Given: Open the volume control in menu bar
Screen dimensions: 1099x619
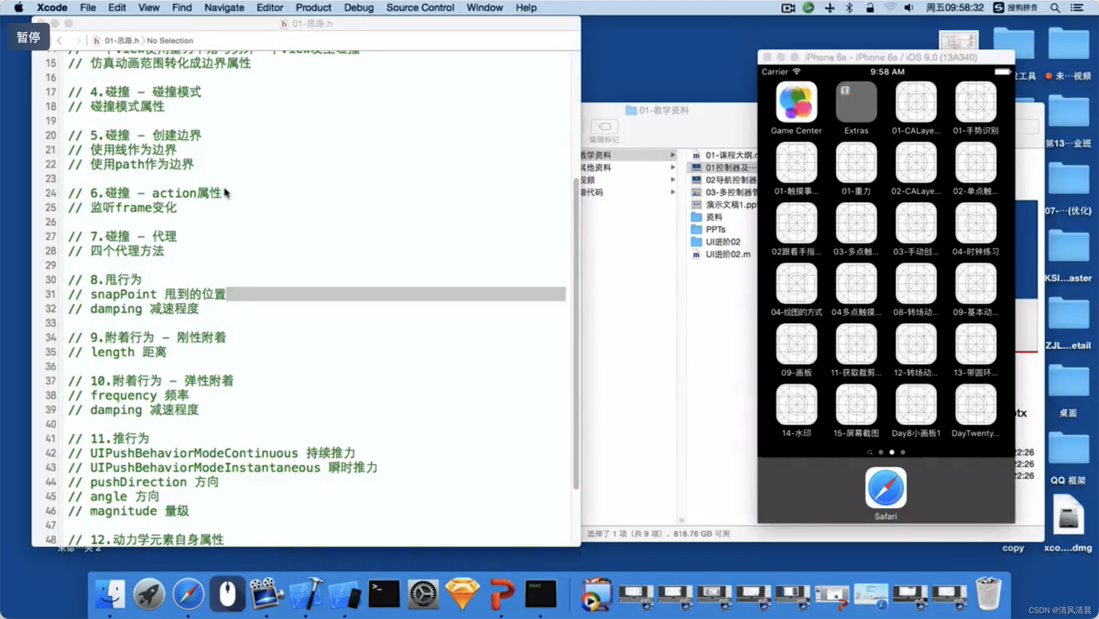Looking at the screenshot, I should point(909,8).
